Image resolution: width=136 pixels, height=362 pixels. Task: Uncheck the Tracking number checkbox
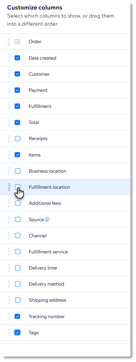tap(17, 316)
